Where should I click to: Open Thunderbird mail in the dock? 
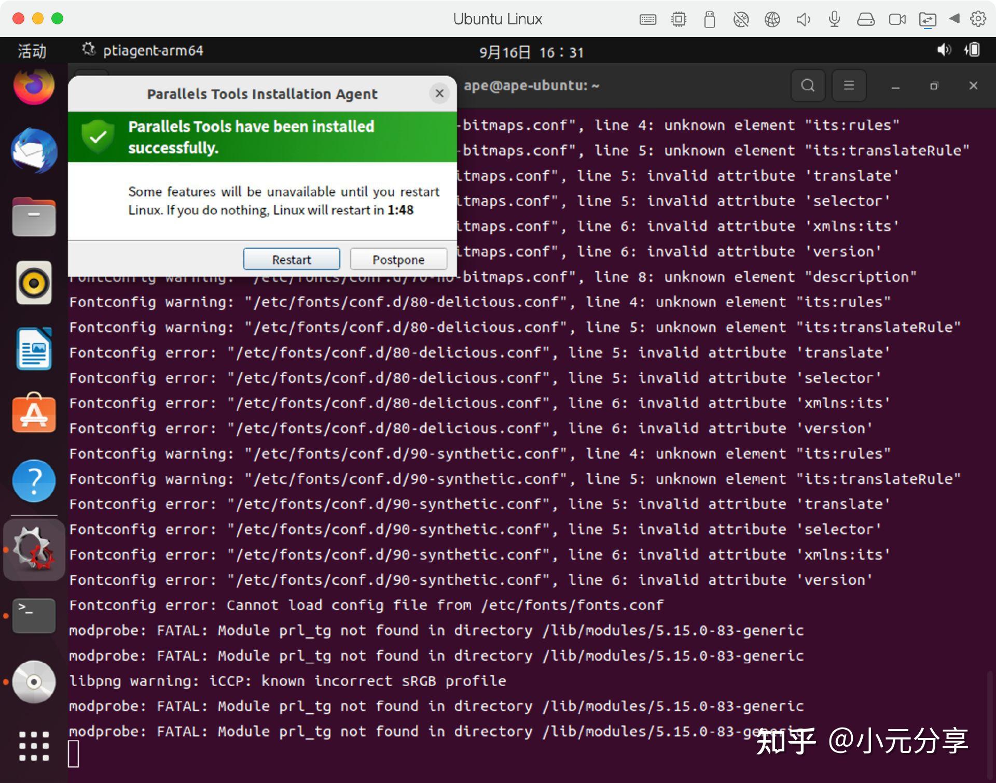pyautogui.click(x=34, y=151)
